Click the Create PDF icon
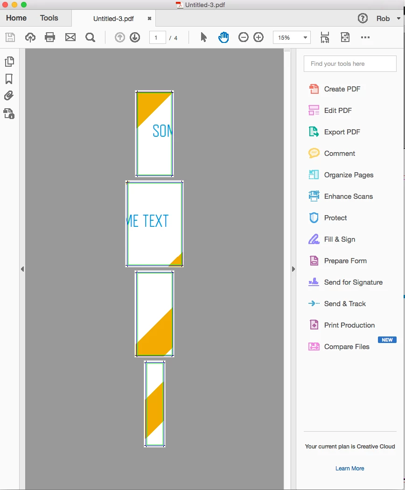Image resolution: width=405 pixels, height=490 pixels. coord(314,89)
